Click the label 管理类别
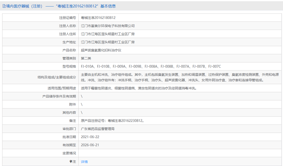Screen dimensions: 283x166 (x=69, y=58)
